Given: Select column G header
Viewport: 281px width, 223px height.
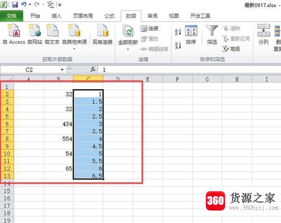Looking at the screenshot, I should tap(207, 79).
